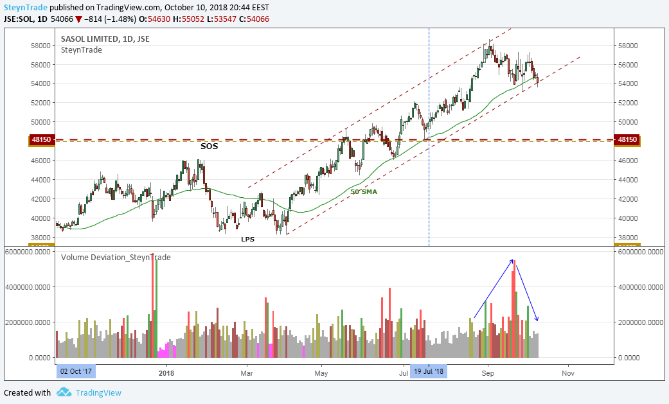Click the 'SOS' annotation text
This screenshot has width=669, height=404.
(x=209, y=146)
